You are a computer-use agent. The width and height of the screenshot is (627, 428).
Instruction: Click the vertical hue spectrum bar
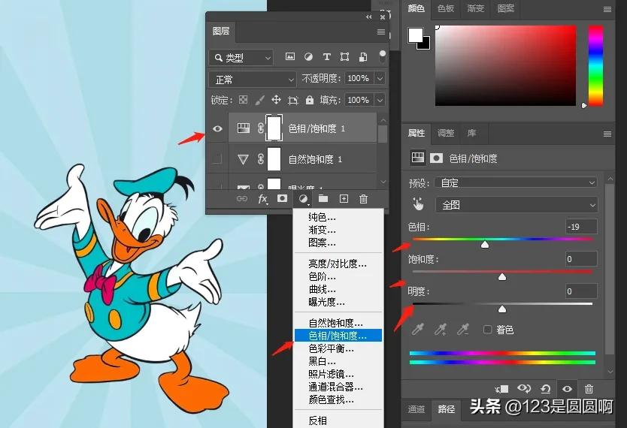(x=595, y=66)
